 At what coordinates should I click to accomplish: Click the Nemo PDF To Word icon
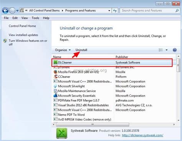coord(55,114)
